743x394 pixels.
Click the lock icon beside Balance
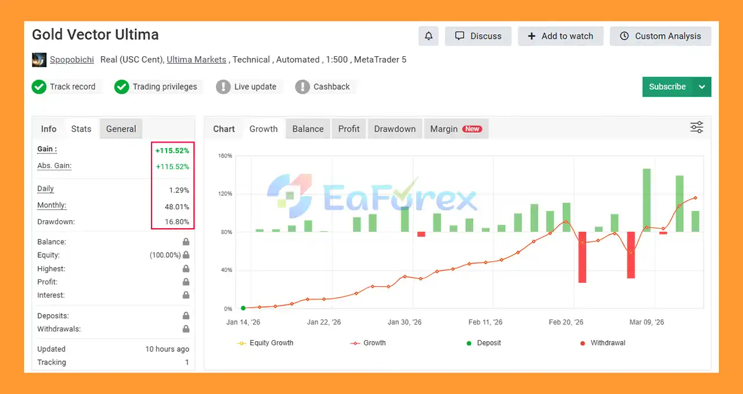tap(186, 242)
